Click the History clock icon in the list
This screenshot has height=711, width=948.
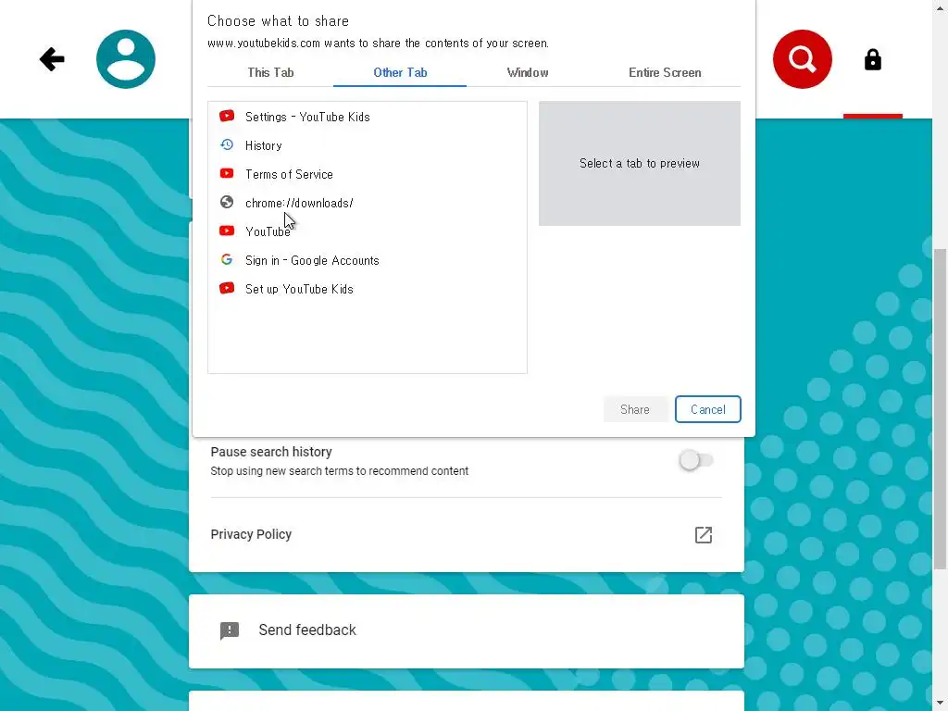pyautogui.click(x=227, y=145)
